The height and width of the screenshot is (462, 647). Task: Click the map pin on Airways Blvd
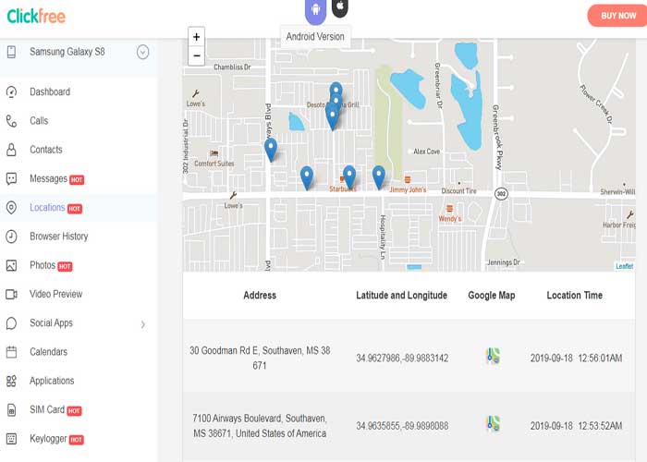(x=271, y=151)
